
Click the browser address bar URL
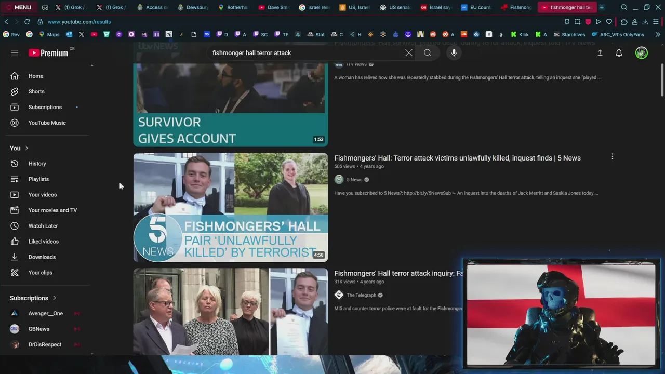pyautogui.click(x=79, y=22)
